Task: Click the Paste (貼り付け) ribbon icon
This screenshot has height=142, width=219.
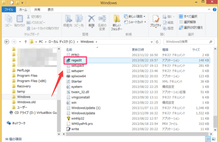Action: tap(20, 20)
